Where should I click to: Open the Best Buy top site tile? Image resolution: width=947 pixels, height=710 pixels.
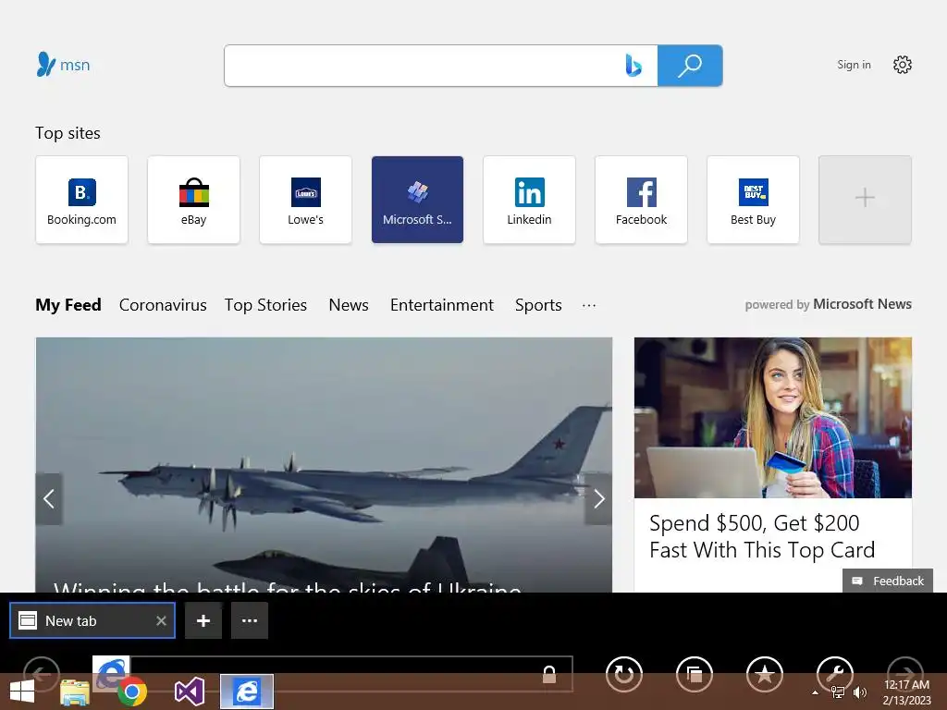(753, 200)
